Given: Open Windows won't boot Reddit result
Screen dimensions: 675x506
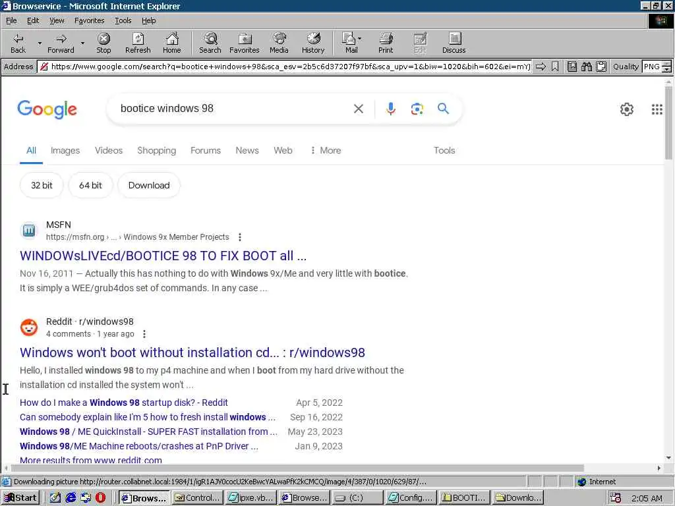Looking at the screenshot, I should pos(192,352).
